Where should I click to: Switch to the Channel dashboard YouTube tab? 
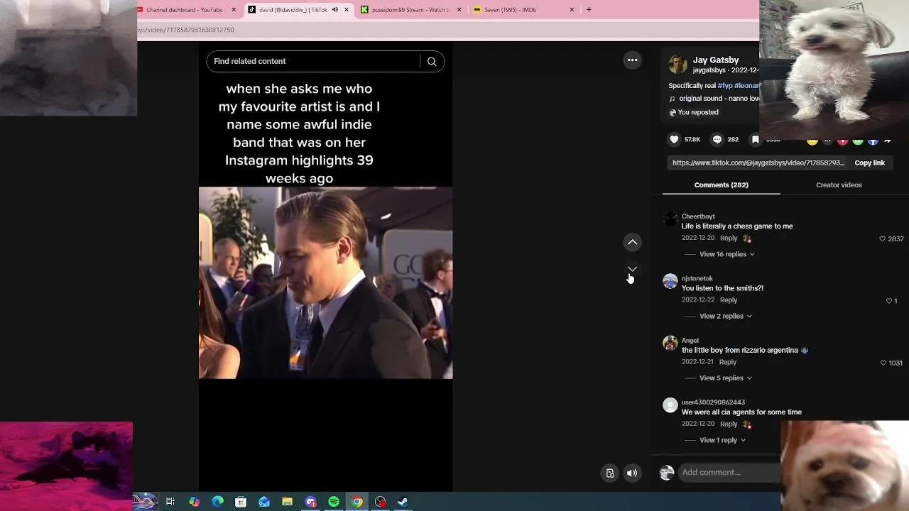(x=185, y=10)
